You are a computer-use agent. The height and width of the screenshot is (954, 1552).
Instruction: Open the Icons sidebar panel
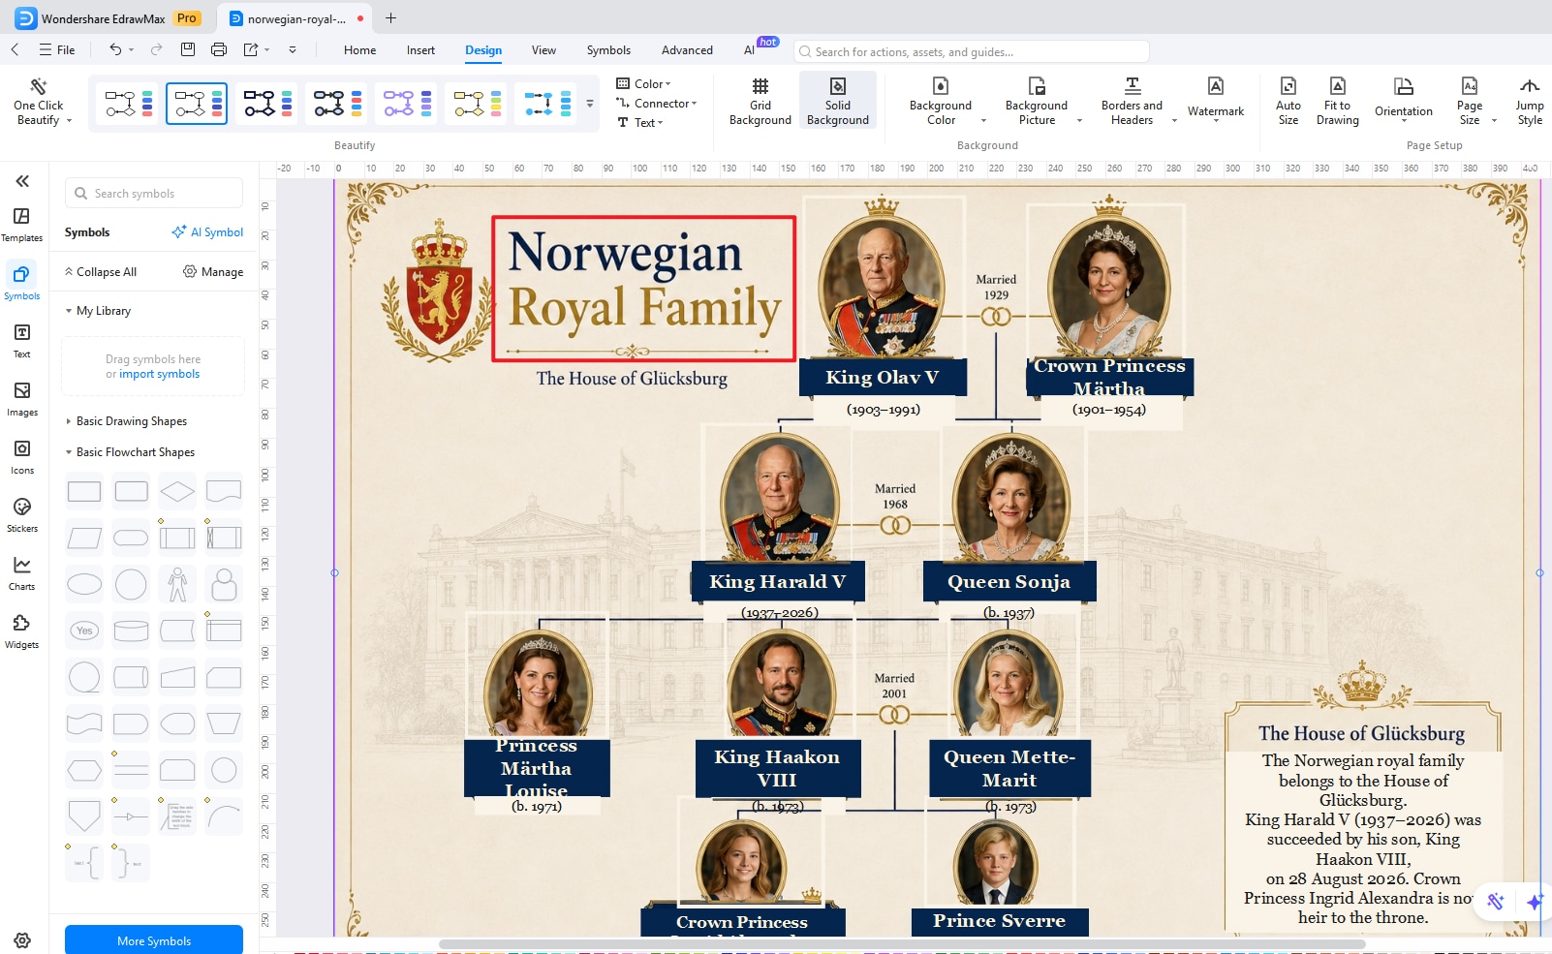(21, 457)
